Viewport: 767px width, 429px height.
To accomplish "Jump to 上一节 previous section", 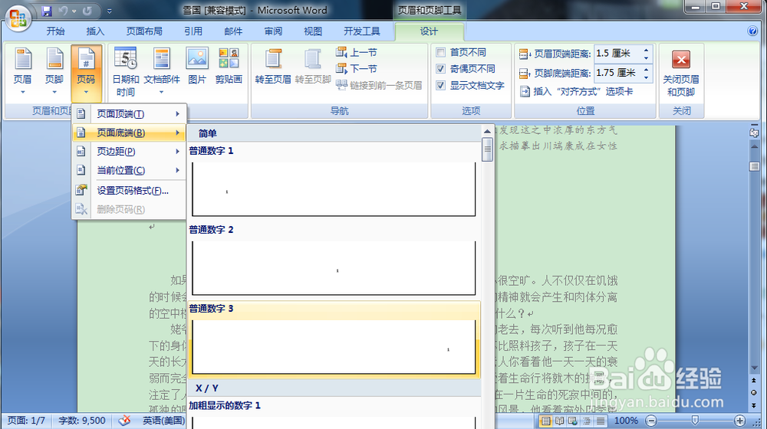I will pos(357,52).
